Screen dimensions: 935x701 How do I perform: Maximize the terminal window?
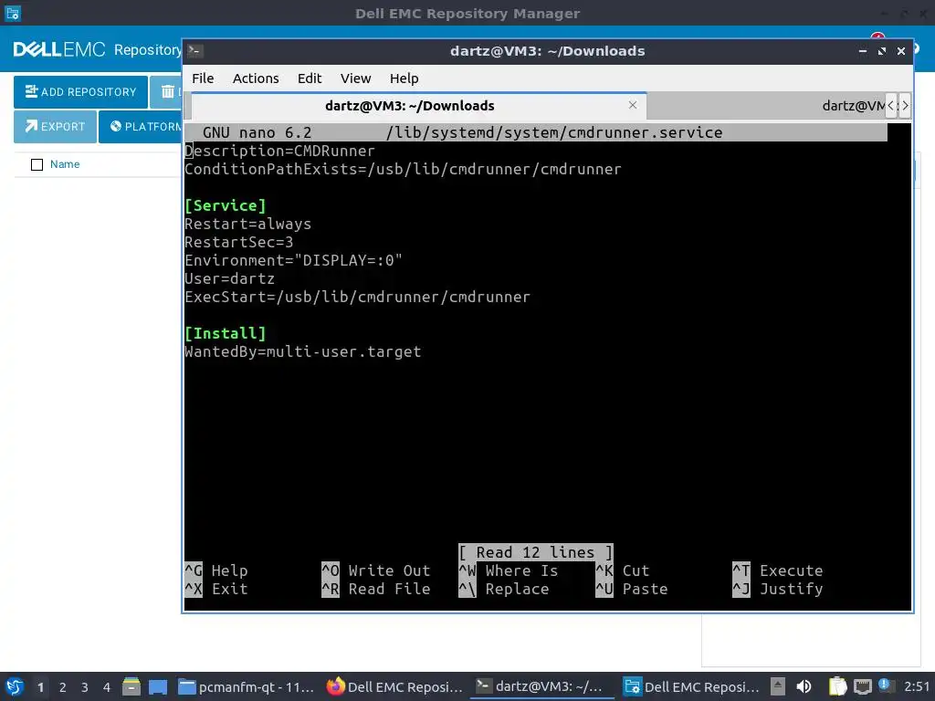(881, 51)
